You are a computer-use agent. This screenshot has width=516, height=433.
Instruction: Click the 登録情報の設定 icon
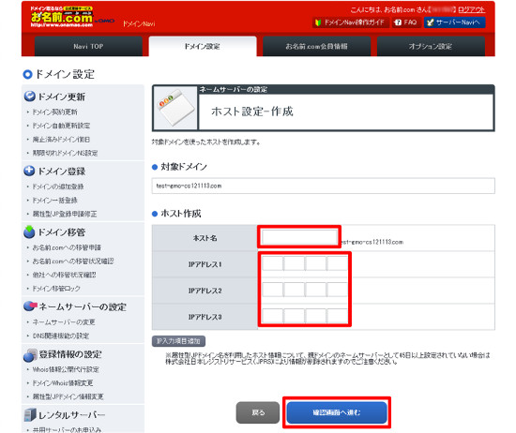30,354
